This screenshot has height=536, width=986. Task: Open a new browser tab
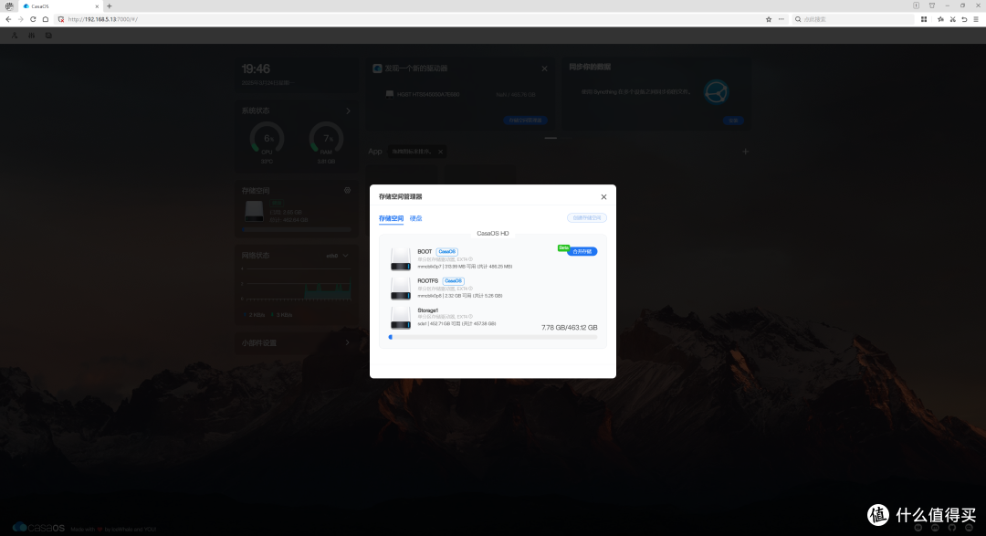tap(109, 6)
